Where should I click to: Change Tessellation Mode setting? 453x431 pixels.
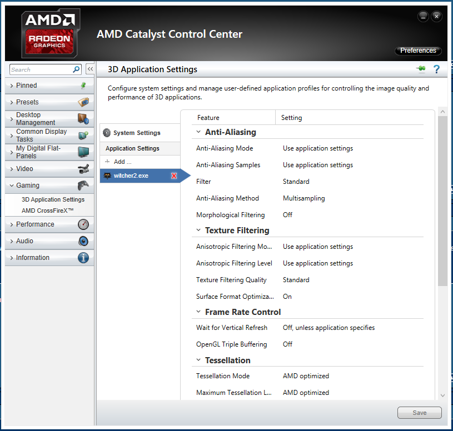pos(306,376)
